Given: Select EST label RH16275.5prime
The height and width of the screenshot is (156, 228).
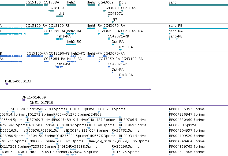Looking at the screenshot, I should pyautogui.click(x=125, y=152).
